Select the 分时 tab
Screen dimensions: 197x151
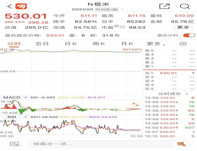pyautogui.click(x=14, y=44)
